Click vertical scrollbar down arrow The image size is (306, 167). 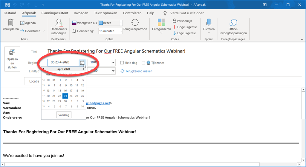point(304,160)
